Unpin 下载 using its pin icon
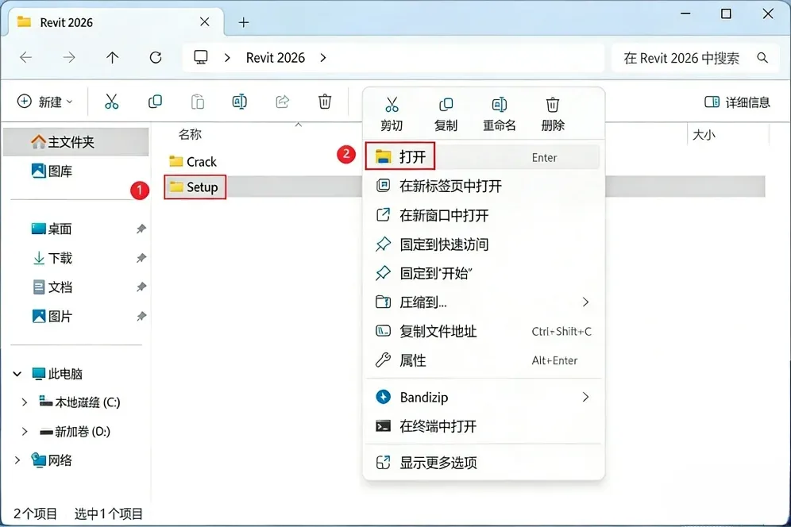791x527 pixels. tap(141, 258)
